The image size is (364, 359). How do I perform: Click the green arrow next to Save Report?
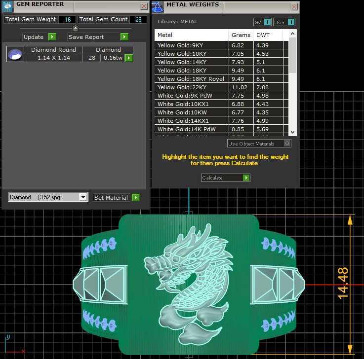coord(124,36)
